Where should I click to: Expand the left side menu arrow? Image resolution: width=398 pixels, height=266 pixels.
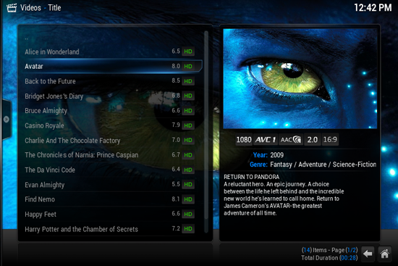6,120
